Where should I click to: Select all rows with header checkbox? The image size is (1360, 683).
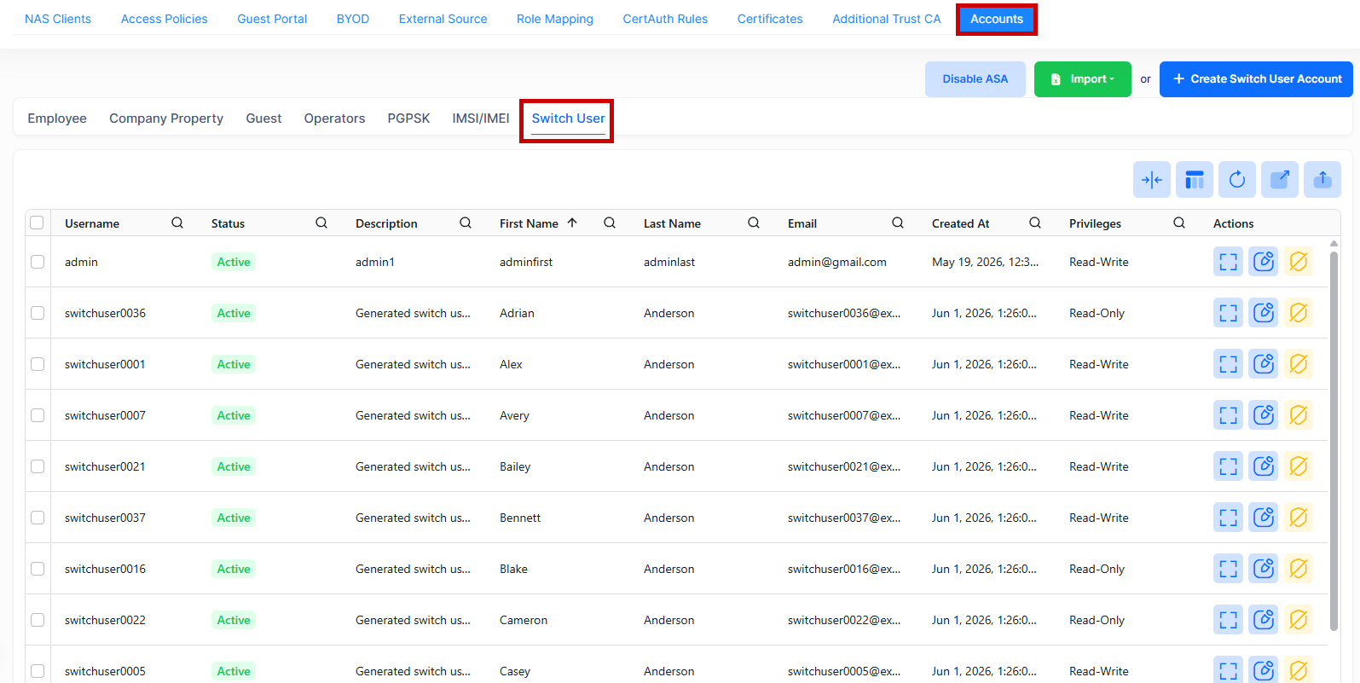[37, 223]
